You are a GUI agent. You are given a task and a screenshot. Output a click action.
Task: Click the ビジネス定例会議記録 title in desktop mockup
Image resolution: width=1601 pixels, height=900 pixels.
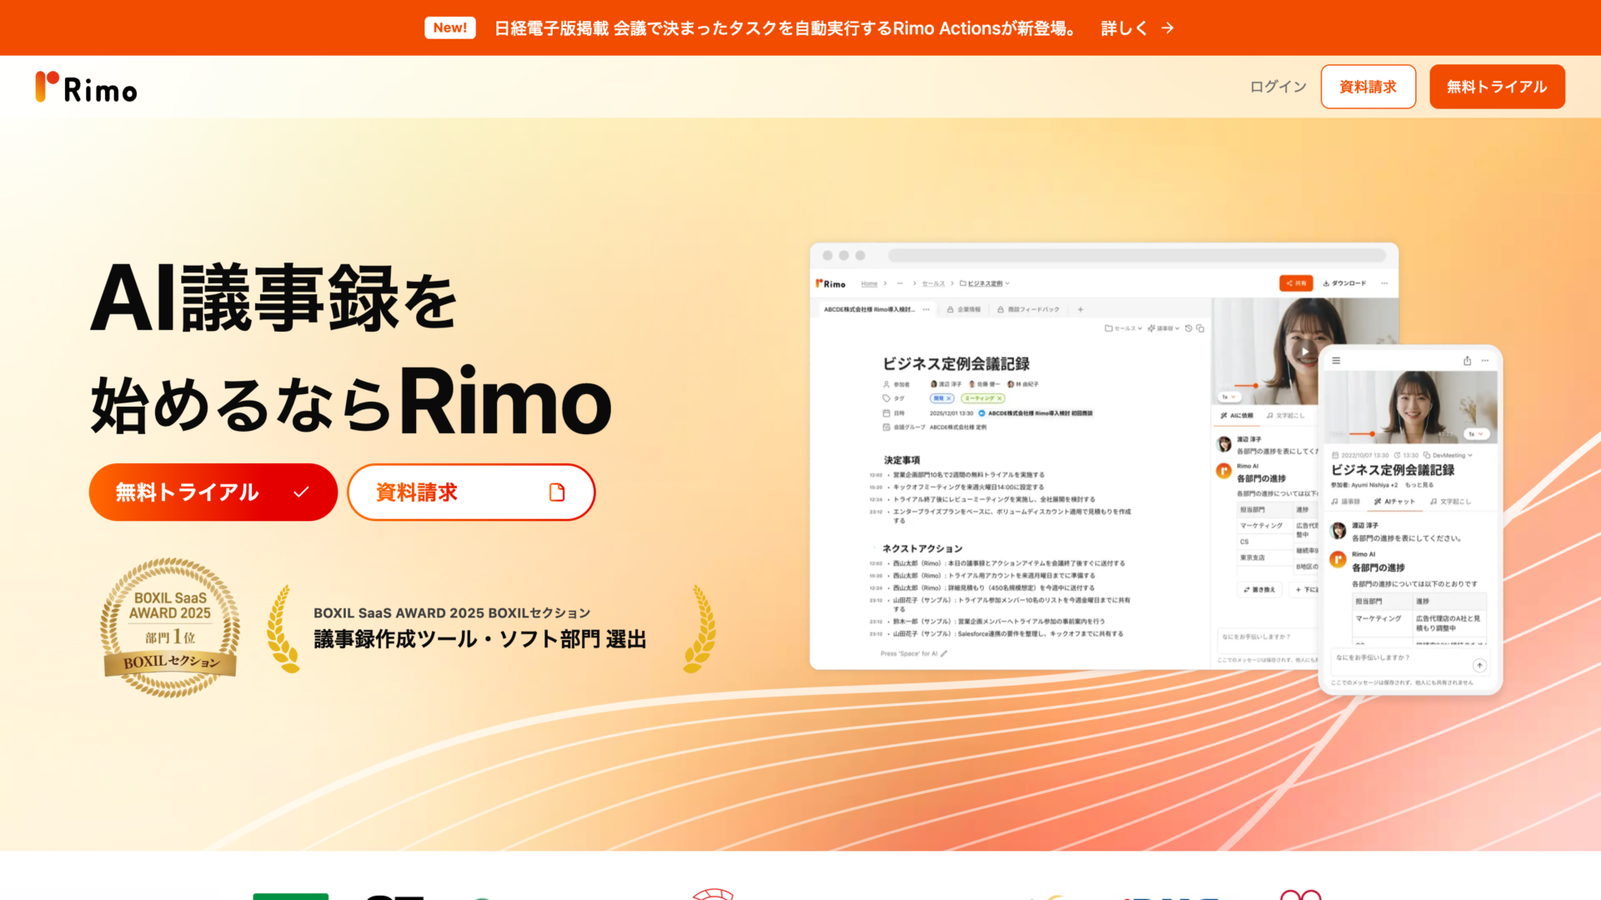[956, 364]
